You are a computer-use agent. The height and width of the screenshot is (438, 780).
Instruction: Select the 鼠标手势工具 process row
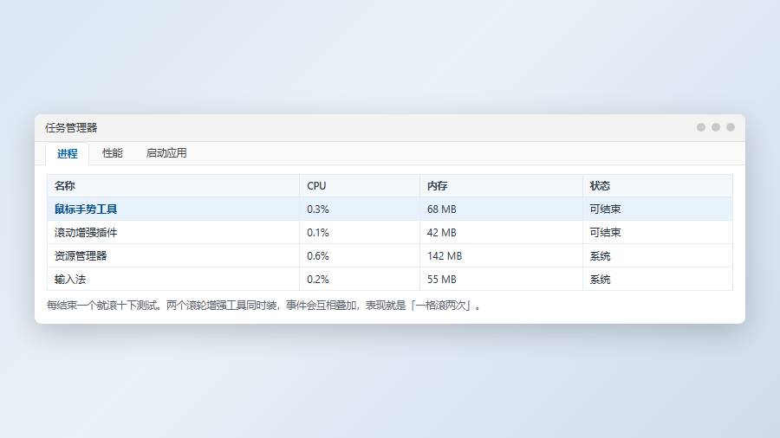390,209
